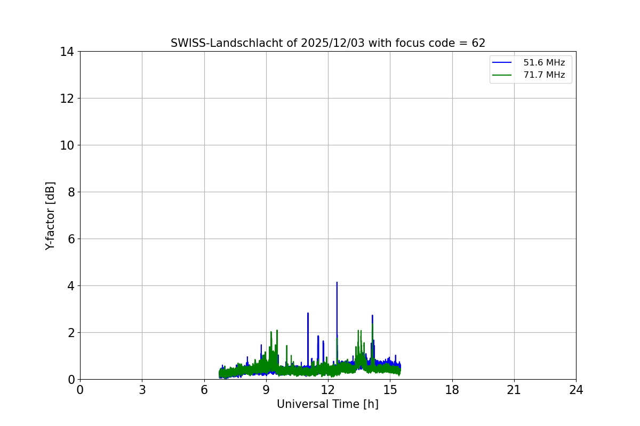Click y-axis tick label '14'
Image resolution: width=640 pixels, height=426 pixels.
[67, 52]
